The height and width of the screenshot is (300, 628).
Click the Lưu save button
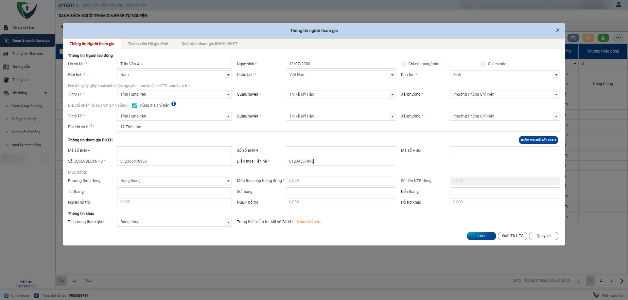tap(481, 236)
